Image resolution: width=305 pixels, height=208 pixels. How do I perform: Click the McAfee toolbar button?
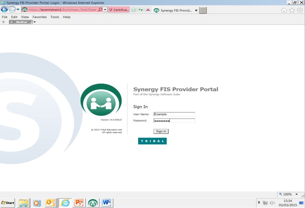pyautogui.click(x=21, y=22)
